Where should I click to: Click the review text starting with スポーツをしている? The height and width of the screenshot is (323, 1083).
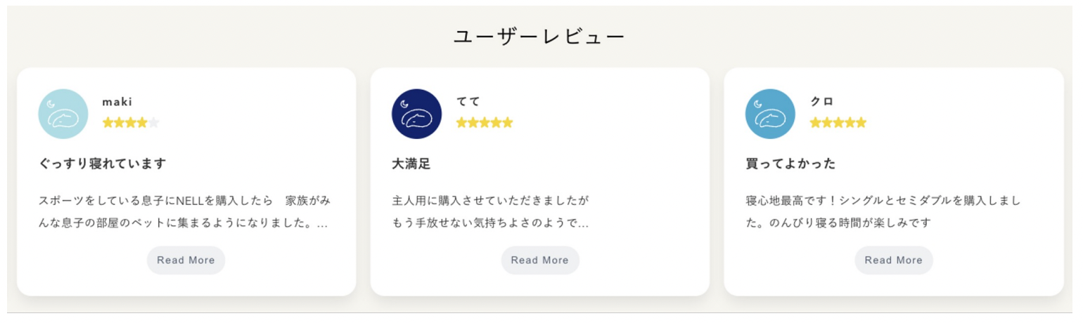tap(184, 212)
